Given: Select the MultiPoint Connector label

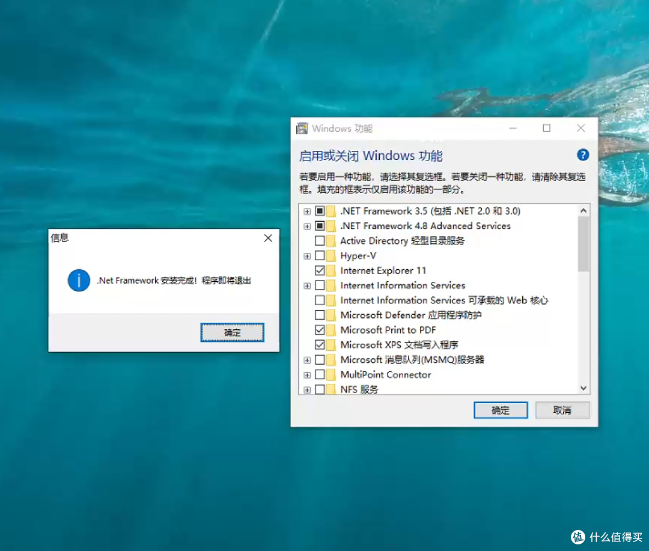Looking at the screenshot, I should [386, 375].
